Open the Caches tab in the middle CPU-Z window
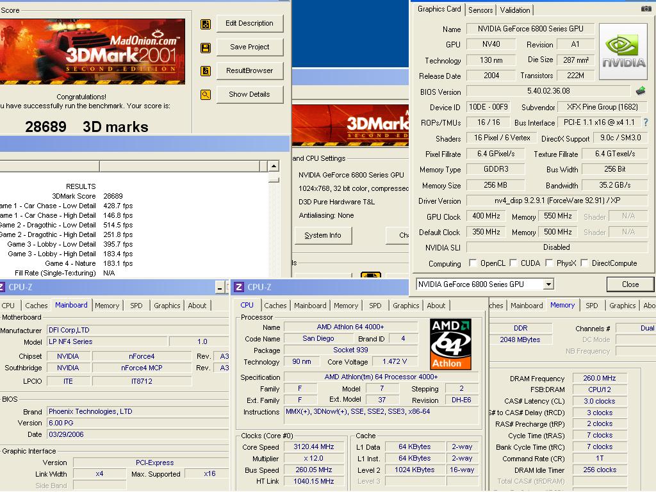 (x=275, y=306)
